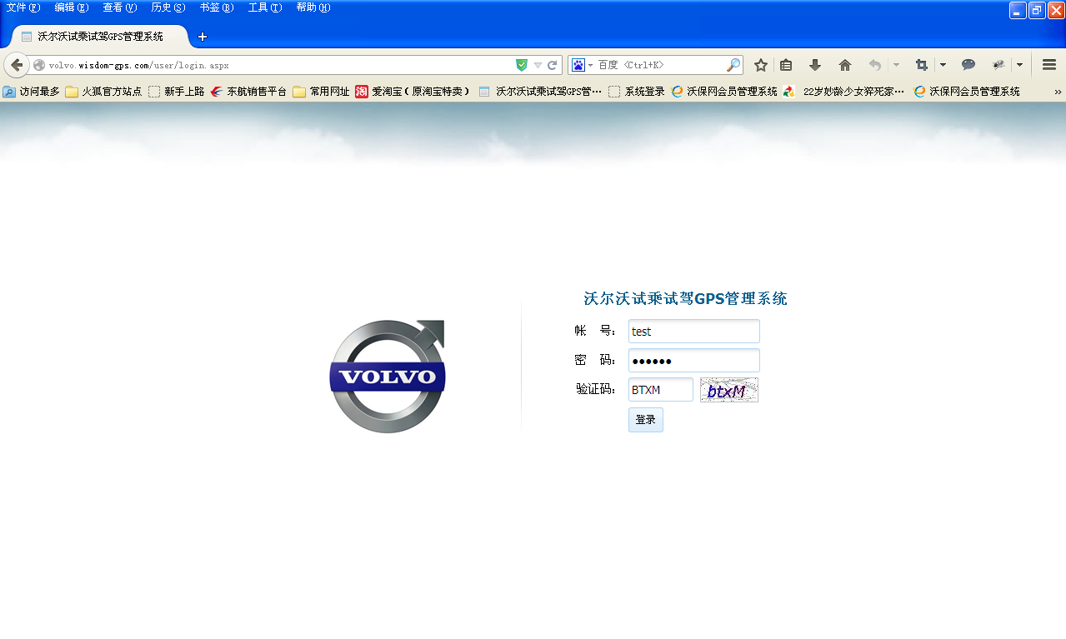Refresh the btxM captcha image

729,390
